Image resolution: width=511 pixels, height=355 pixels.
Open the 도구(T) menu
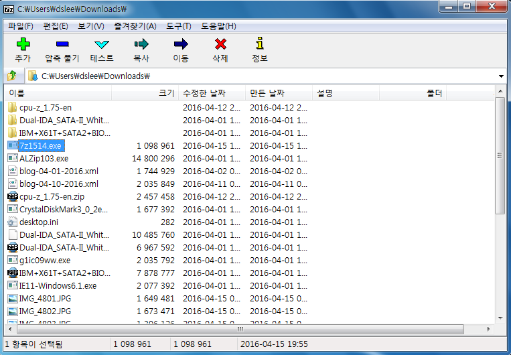(179, 26)
